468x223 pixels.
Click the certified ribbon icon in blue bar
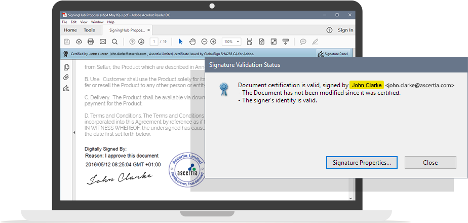pyautogui.click(x=66, y=54)
